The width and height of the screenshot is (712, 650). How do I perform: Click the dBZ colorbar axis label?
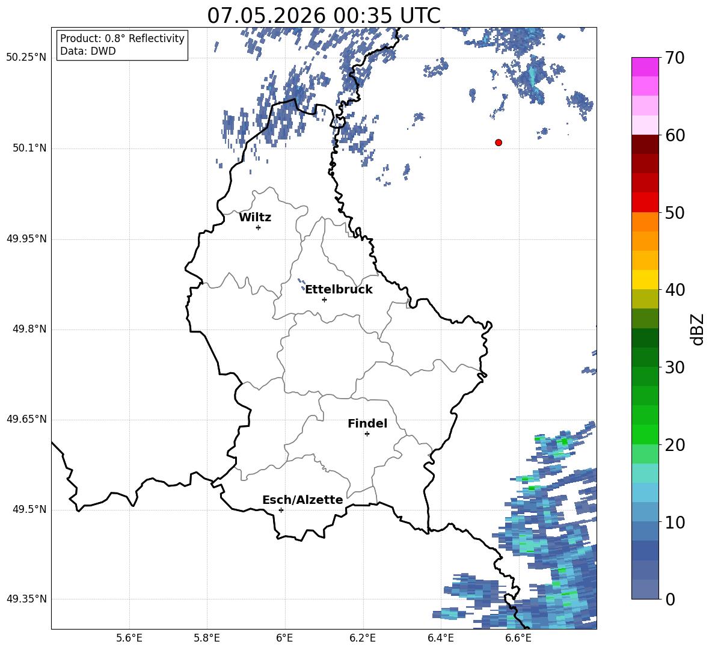point(698,329)
